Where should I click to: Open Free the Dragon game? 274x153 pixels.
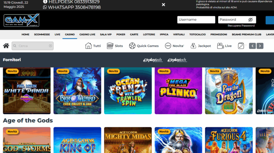pos(229,91)
